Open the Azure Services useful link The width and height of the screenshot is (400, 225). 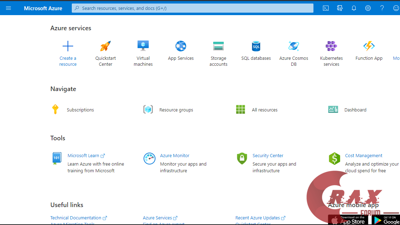[160, 218]
